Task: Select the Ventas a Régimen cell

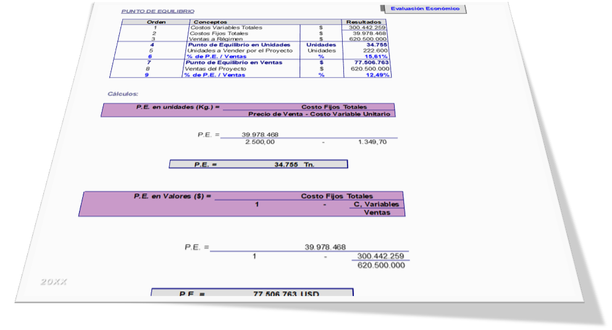Action: (x=212, y=39)
